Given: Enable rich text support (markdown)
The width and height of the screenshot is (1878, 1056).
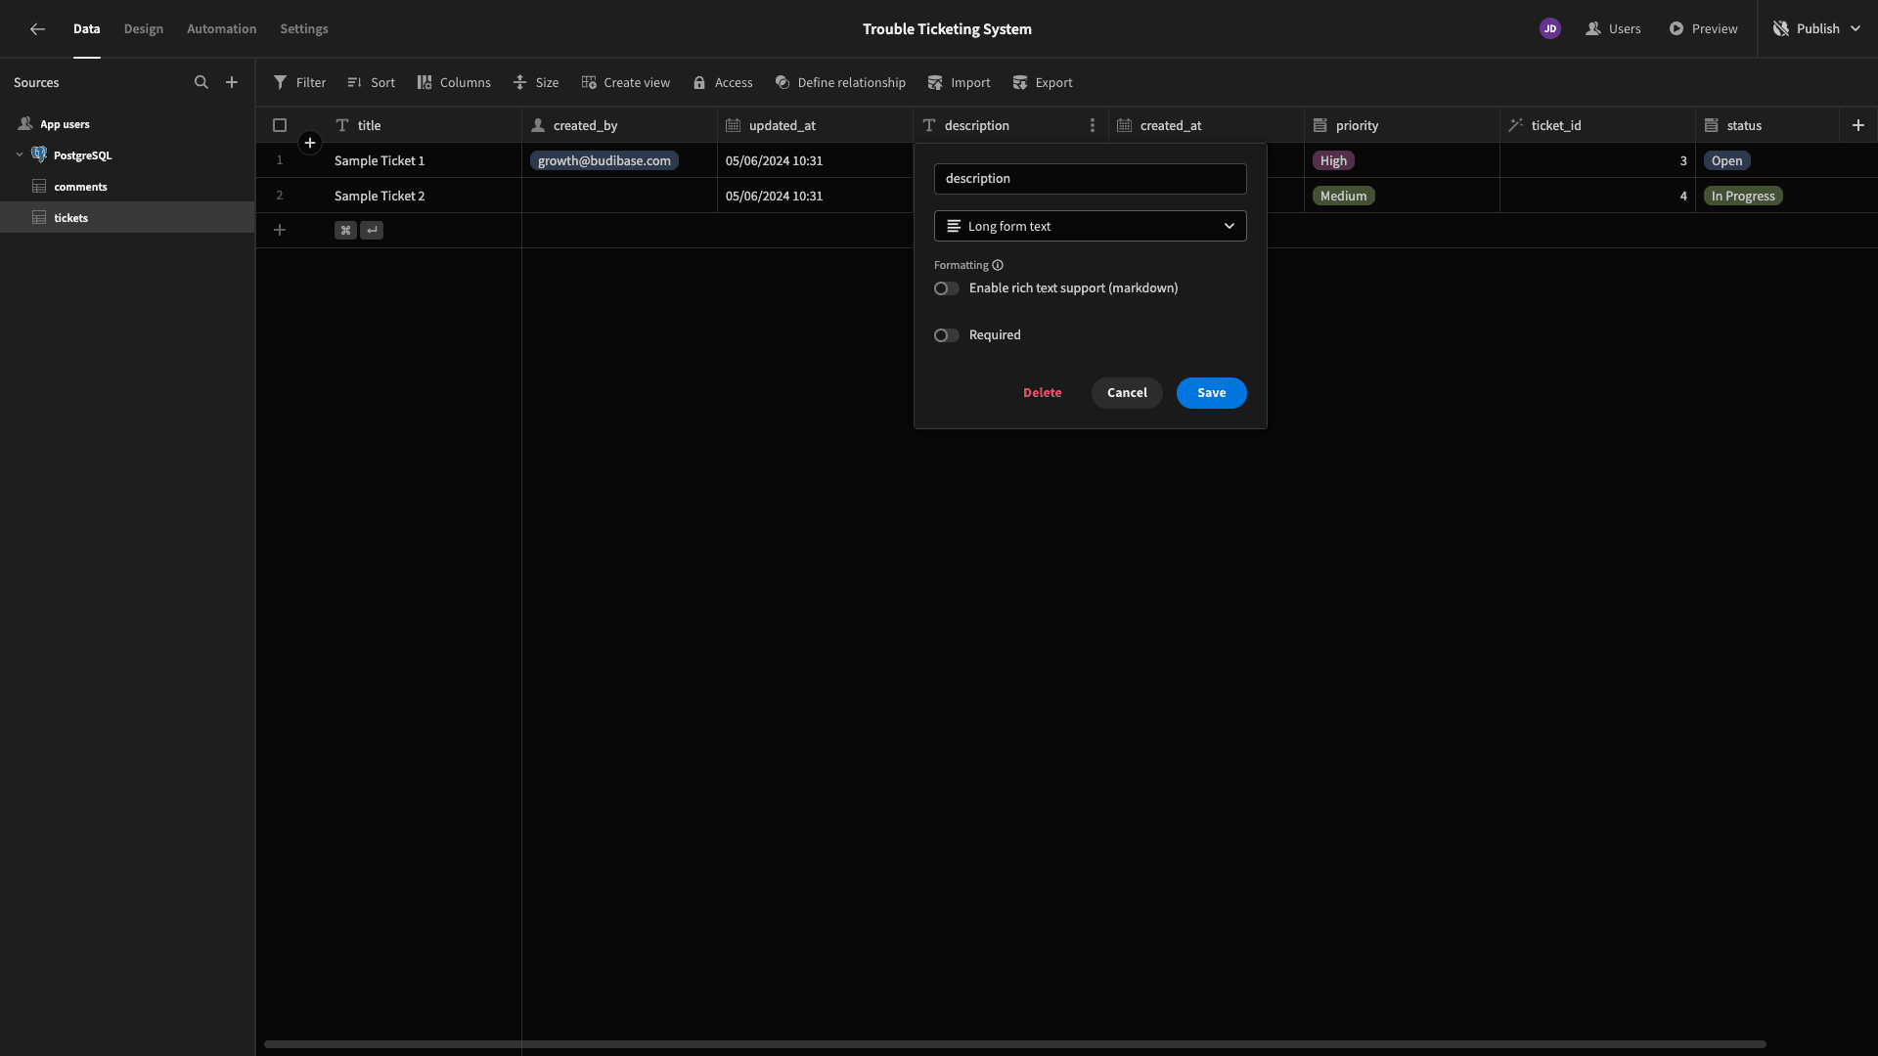Looking at the screenshot, I should coord(946,288).
